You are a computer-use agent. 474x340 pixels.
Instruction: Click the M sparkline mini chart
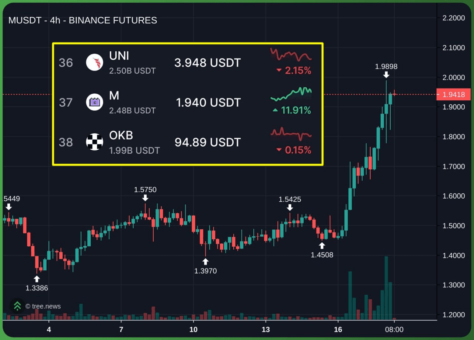(x=291, y=94)
